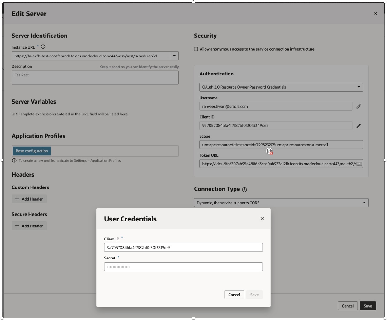
Task: Enable anonymous access checkbox
Action: (196, 49)
